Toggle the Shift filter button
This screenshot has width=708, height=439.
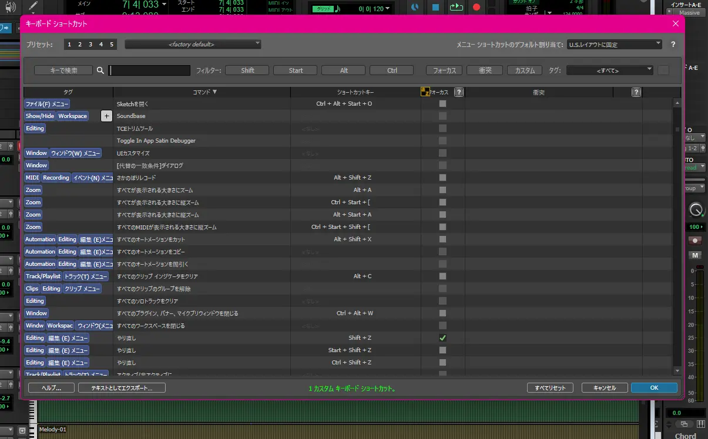[x=247, y=70]
